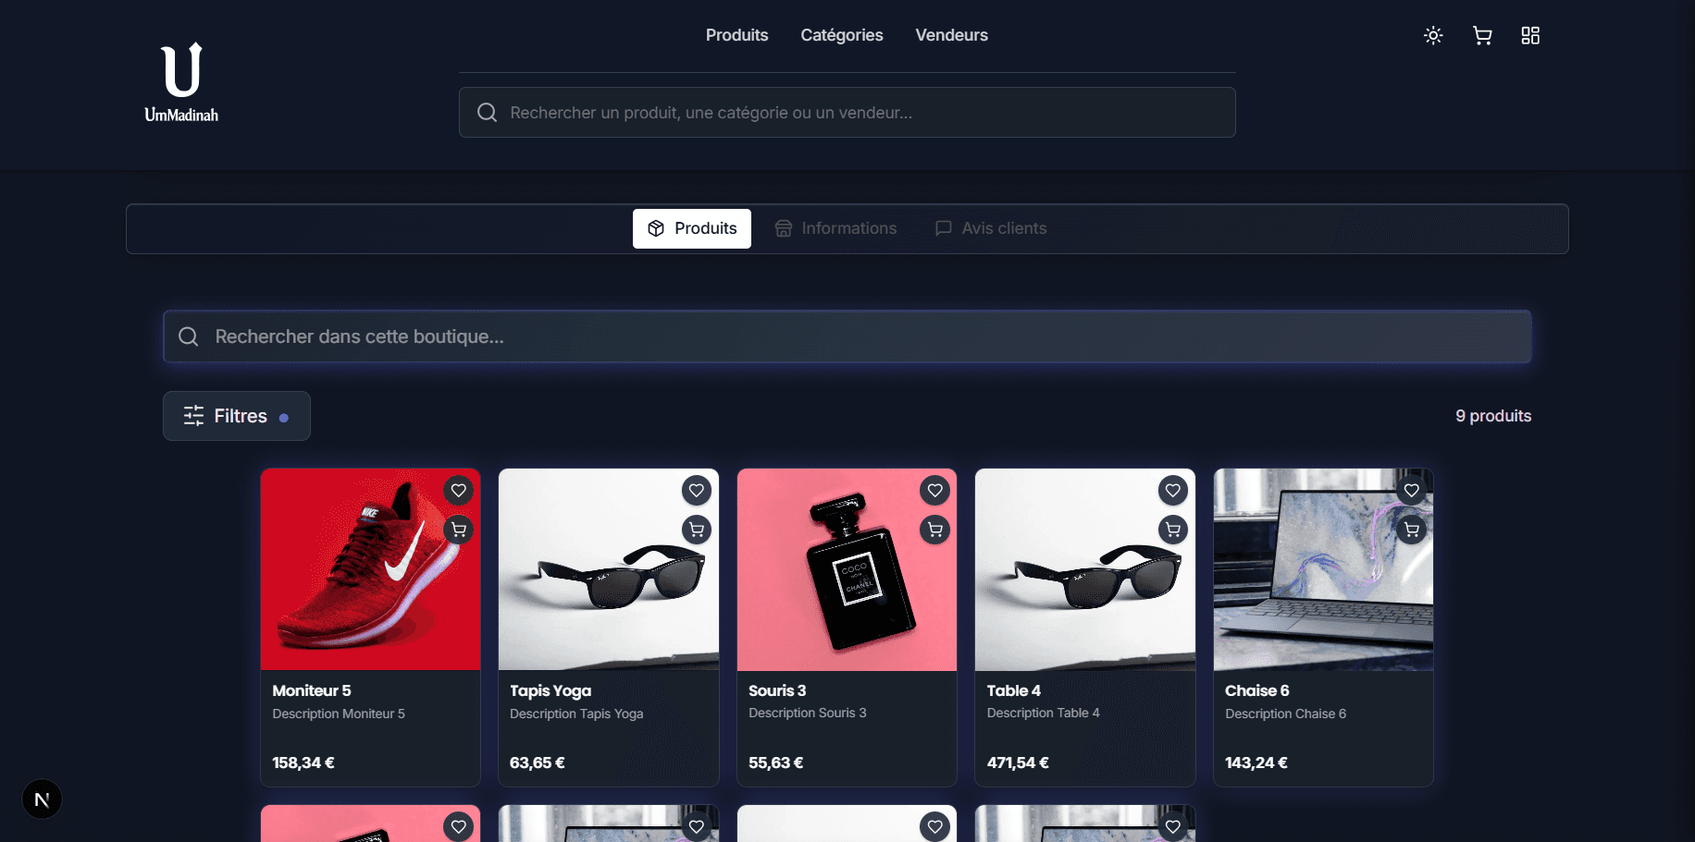Open the dashboard grid icon
The image size is (1695, 842).
coord(1530,35)
